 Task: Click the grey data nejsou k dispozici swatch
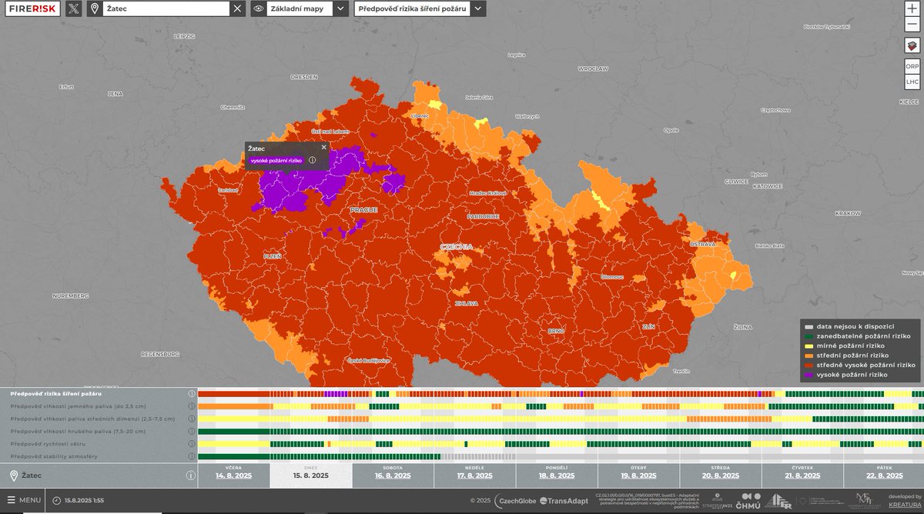[808, 326]
